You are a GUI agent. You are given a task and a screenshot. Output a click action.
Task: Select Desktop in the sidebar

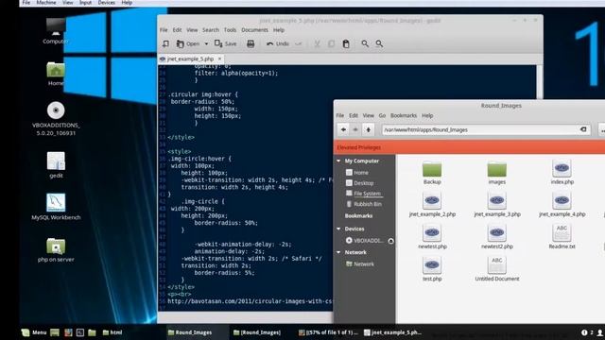click(359, 183)
